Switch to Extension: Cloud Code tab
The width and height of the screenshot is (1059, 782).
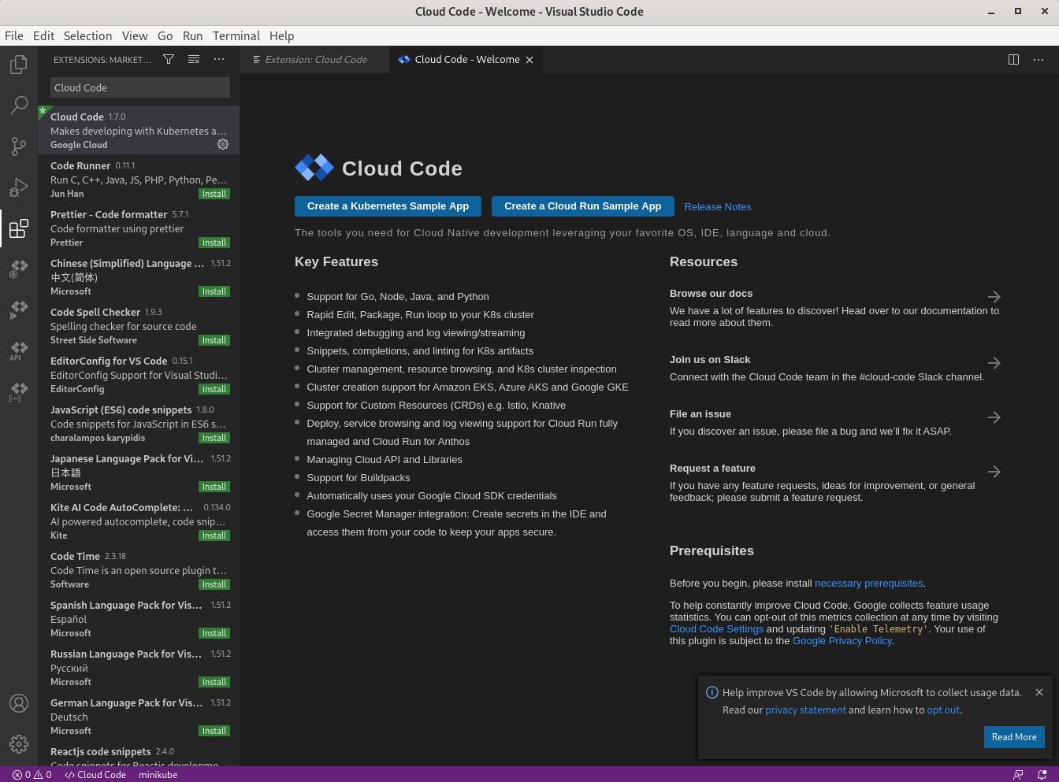tap(314, 60)
